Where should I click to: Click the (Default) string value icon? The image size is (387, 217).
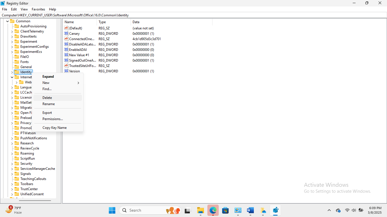(x=66, y=28)
